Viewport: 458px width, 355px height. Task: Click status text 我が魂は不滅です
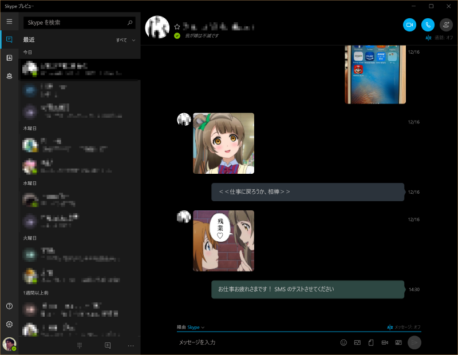click(x=202, y=35)
